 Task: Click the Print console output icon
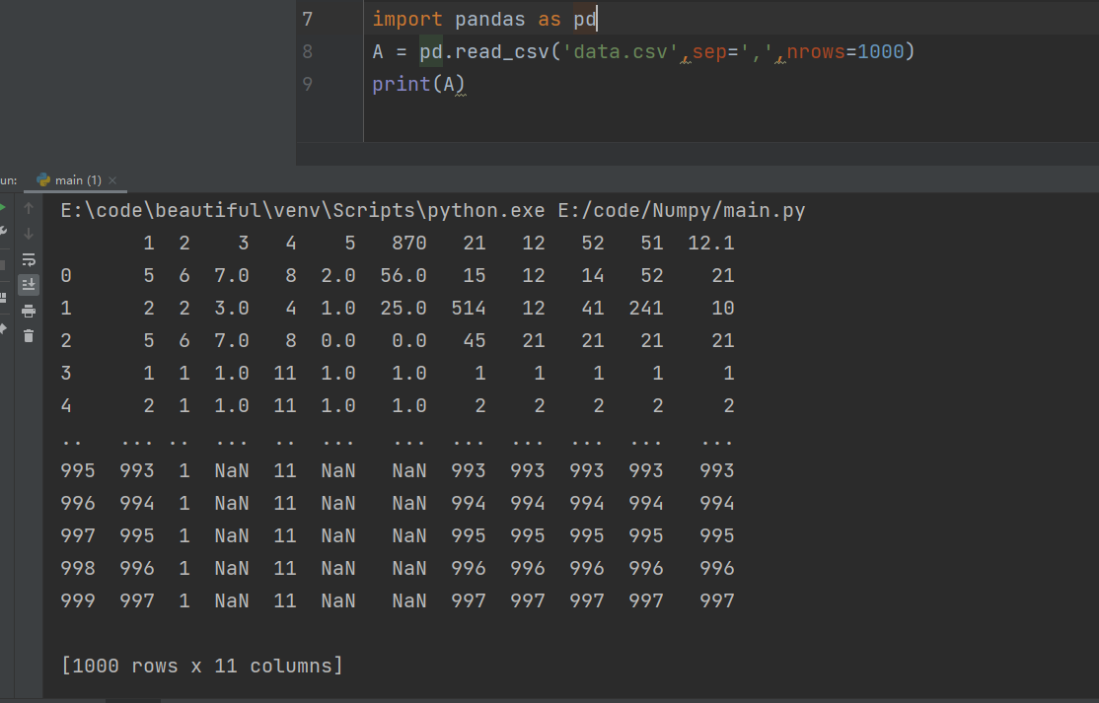[x=29, y=311]
